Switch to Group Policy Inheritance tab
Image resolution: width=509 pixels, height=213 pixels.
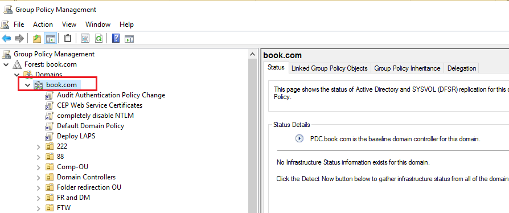[407, 68]
